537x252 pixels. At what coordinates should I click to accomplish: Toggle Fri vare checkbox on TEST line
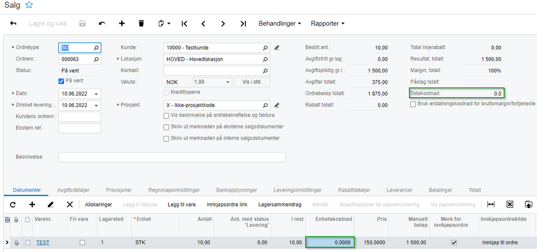(82, 242)
